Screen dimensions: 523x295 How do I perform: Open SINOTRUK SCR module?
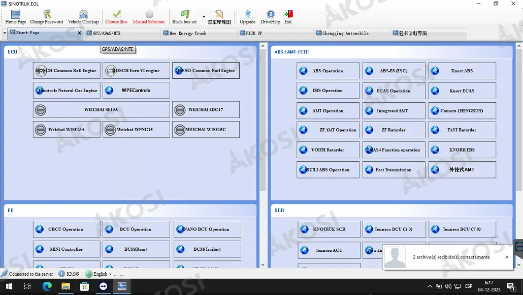329,229
